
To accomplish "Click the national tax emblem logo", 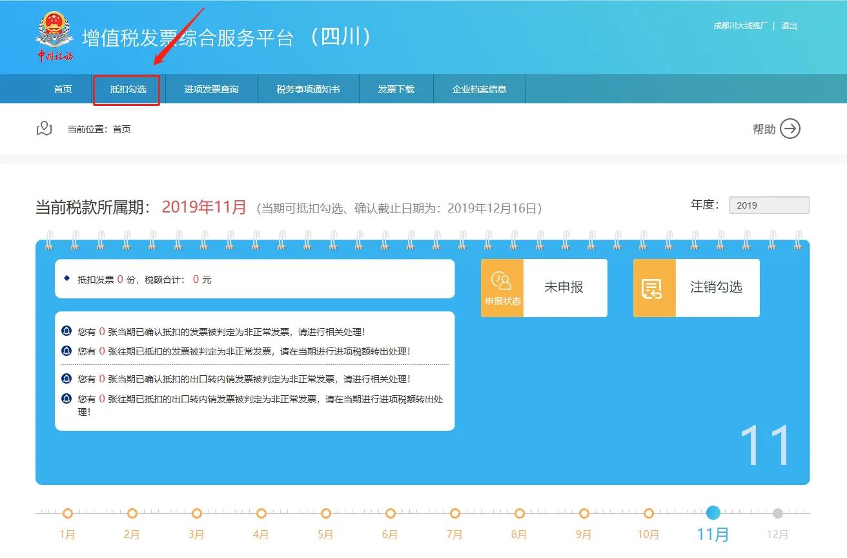I will pyautogui.click(x=54, y=34).
